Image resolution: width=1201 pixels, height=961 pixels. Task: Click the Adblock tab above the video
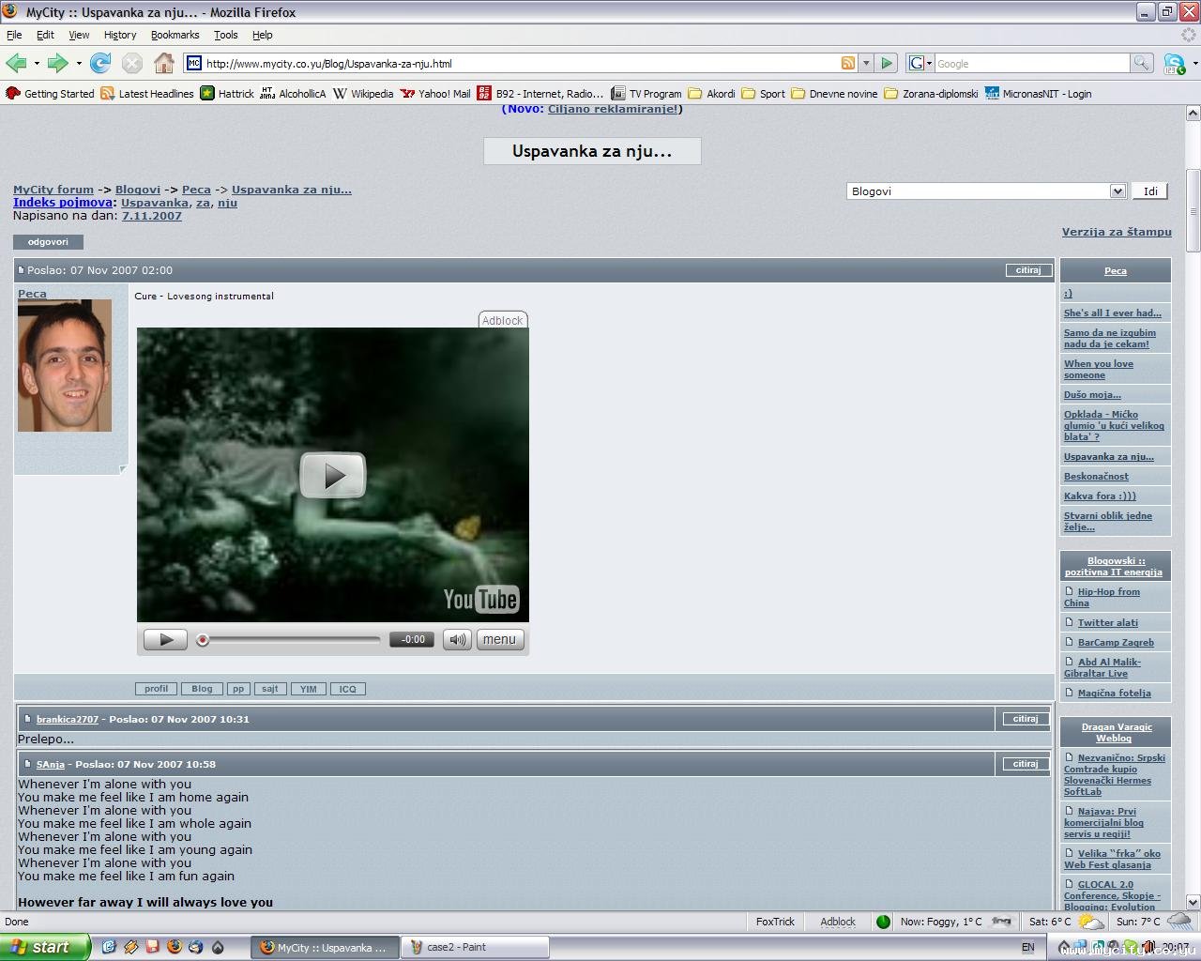click(502, 320)
